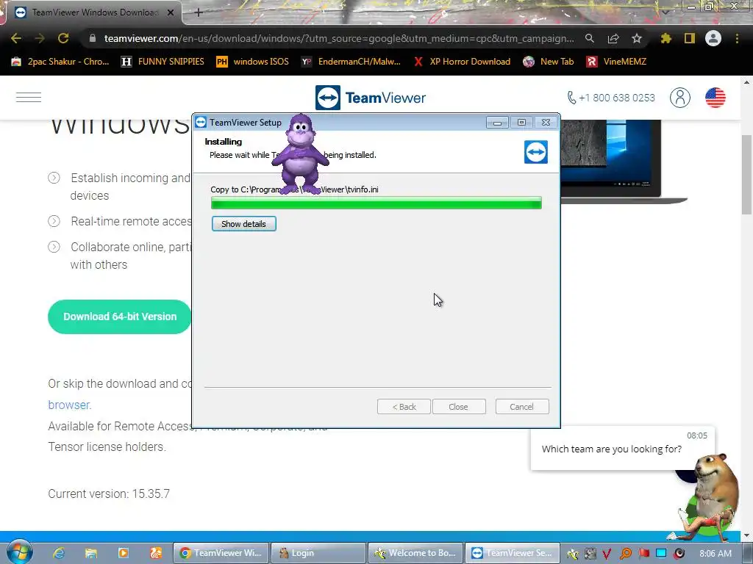The height and width of the screenshot is (564, 753).
Task: Click the red V icon in the system tray
Action: point(607,554)
